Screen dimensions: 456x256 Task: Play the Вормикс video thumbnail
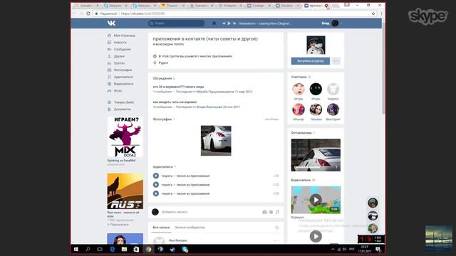[x=316, y=200]
